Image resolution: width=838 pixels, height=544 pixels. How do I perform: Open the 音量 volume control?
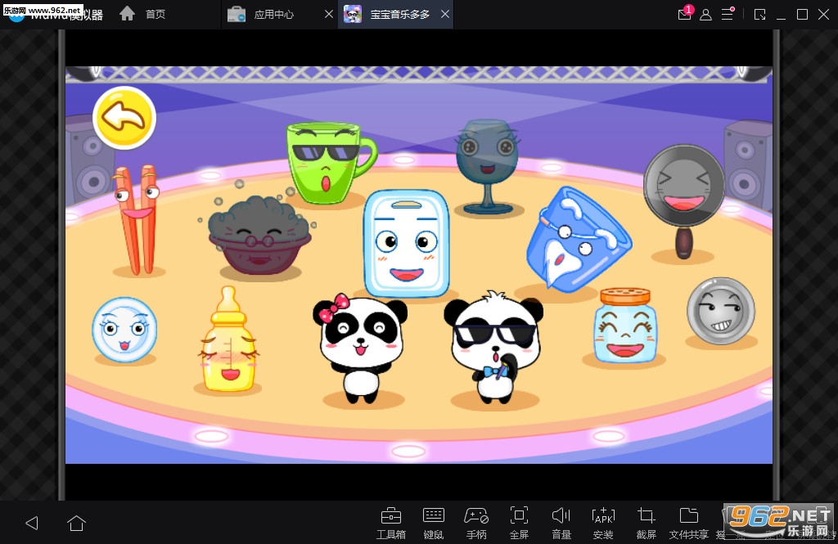point(561,520)
